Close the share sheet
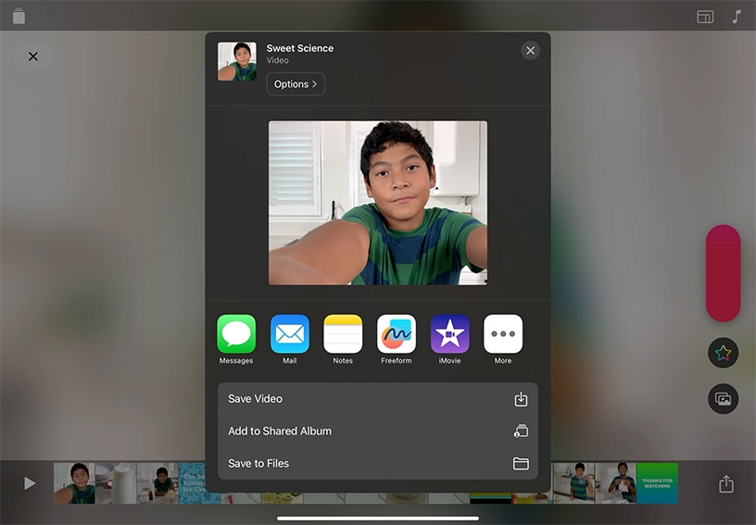This screenshot has height=525, width=756. tap(530, 51)
